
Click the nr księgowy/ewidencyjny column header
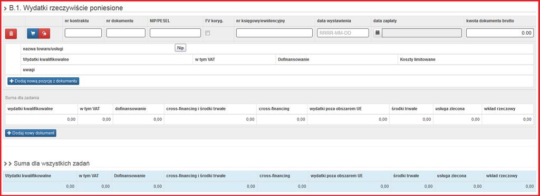[x=261, y=20]
